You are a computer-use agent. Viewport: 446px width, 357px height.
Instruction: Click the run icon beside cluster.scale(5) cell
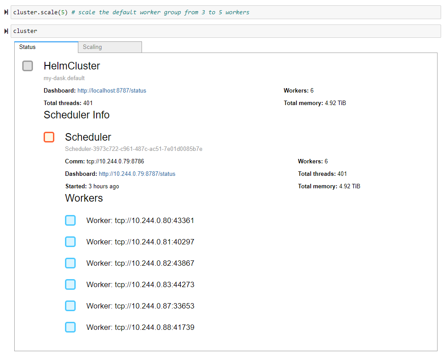6,12
